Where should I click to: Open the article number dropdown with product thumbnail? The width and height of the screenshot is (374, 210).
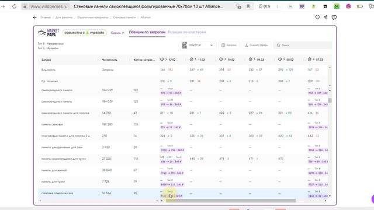point(198,45)
